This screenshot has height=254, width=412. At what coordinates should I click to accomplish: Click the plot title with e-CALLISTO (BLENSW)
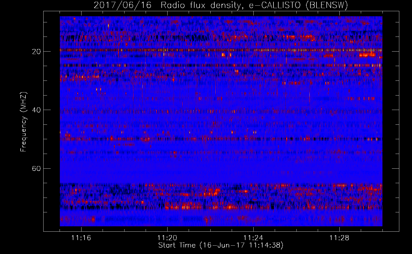pos(221,5)
